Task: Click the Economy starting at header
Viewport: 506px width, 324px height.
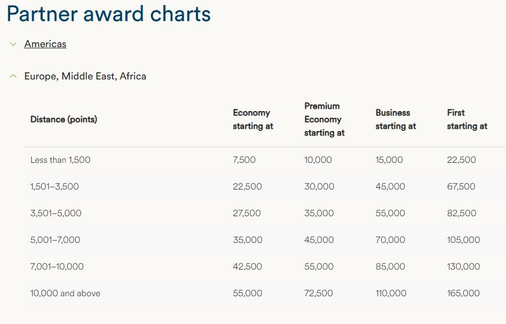Action: [x=252, y=119]
